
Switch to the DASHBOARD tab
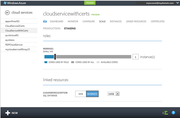tap(57, 21)
